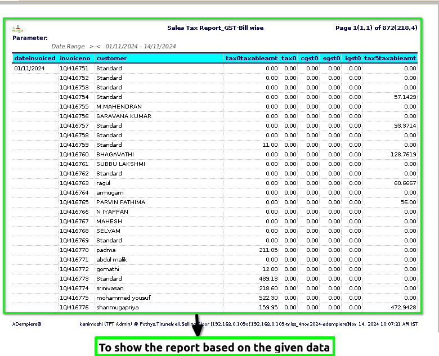Open invoice number 10/416754
Screen dimensions: 439x356
tap(74, 97)
